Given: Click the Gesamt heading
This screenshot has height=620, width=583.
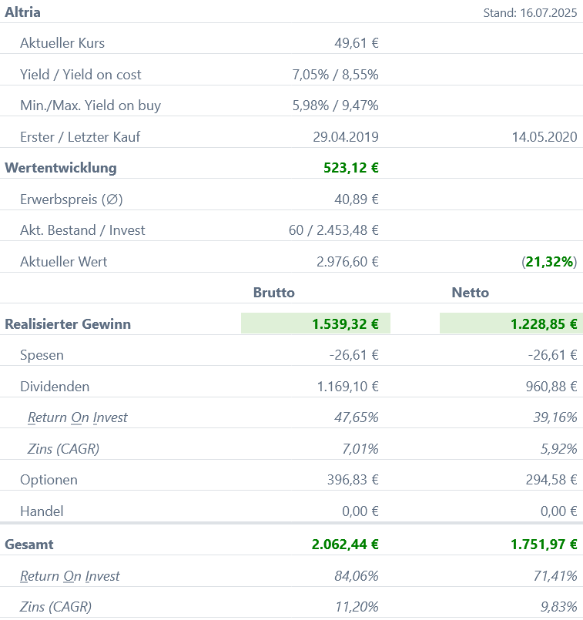Looking at the screenshot, I should pyautogui.click(x=28, y=545).
